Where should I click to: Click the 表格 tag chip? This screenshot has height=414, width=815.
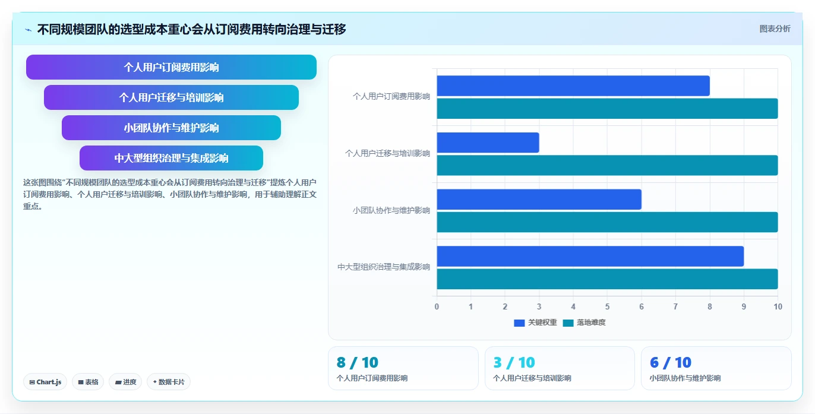click(x=88, y=382)
